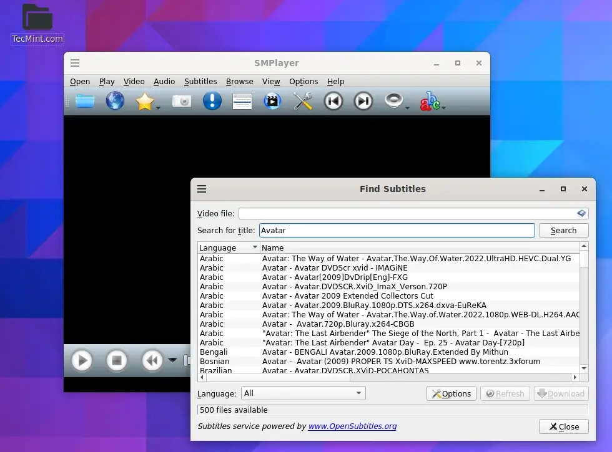Viewport: 612px width, 452px height.
Task: Open the Options menu in menu bar
Action: click(304, 82)
